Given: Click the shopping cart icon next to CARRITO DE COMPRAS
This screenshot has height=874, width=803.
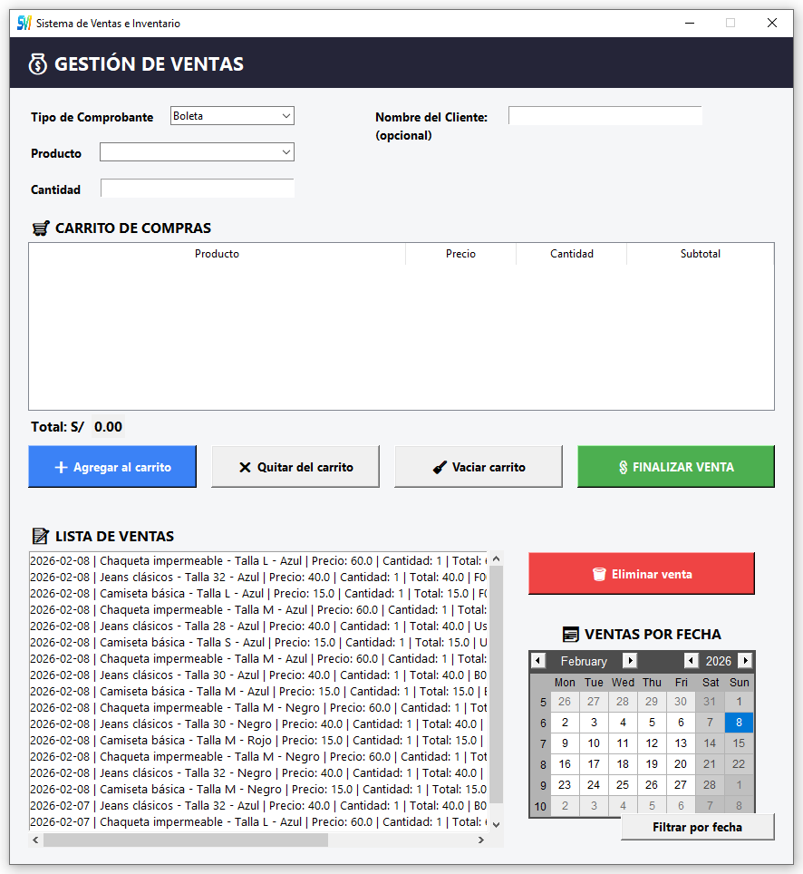Looking at the screenshot, I should coord(40,228).
